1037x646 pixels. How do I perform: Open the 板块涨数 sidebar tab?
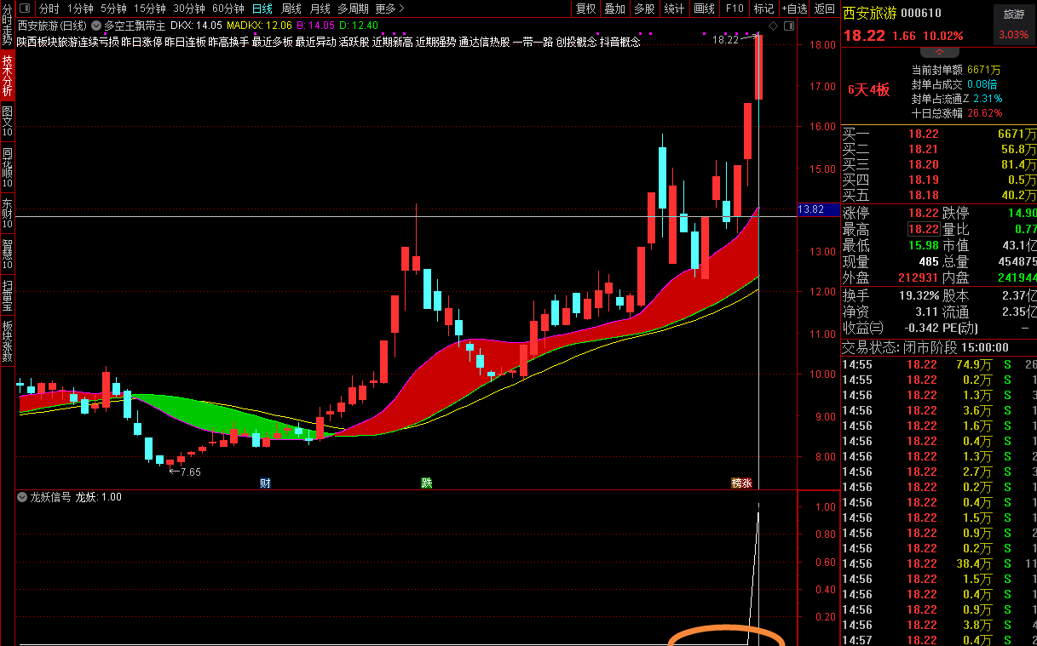pyautogui.click(x=8, y=342)
